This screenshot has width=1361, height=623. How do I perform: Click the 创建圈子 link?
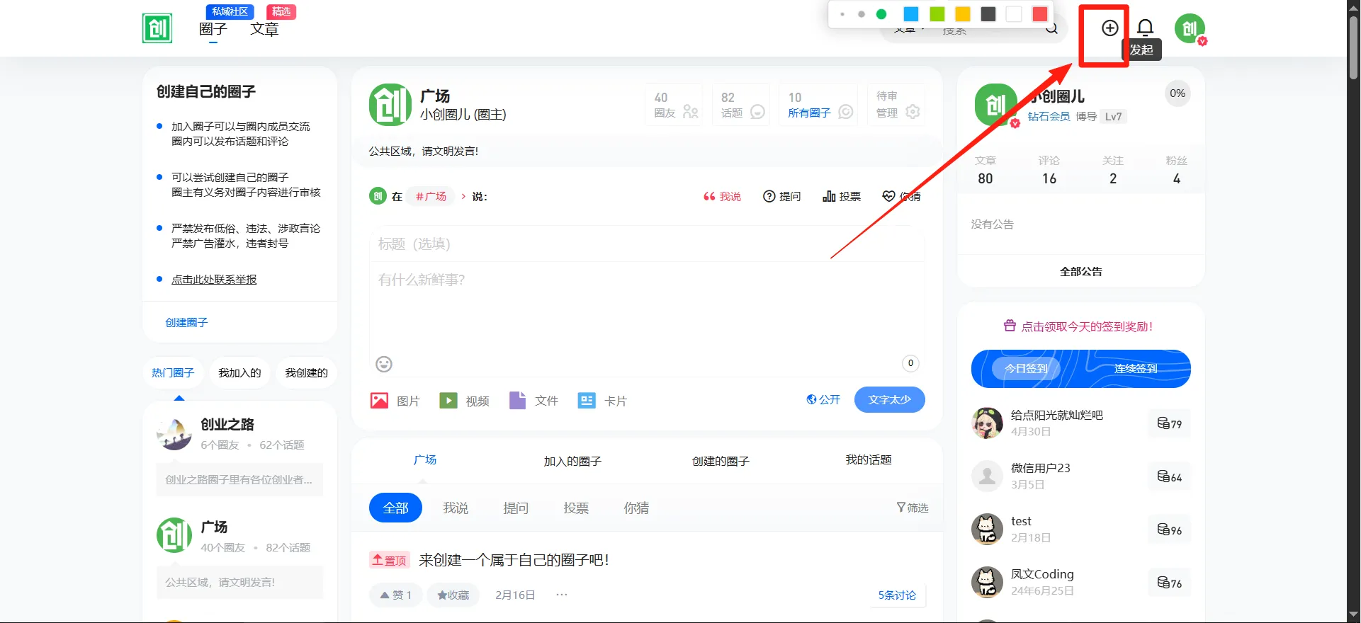[186, 322]
